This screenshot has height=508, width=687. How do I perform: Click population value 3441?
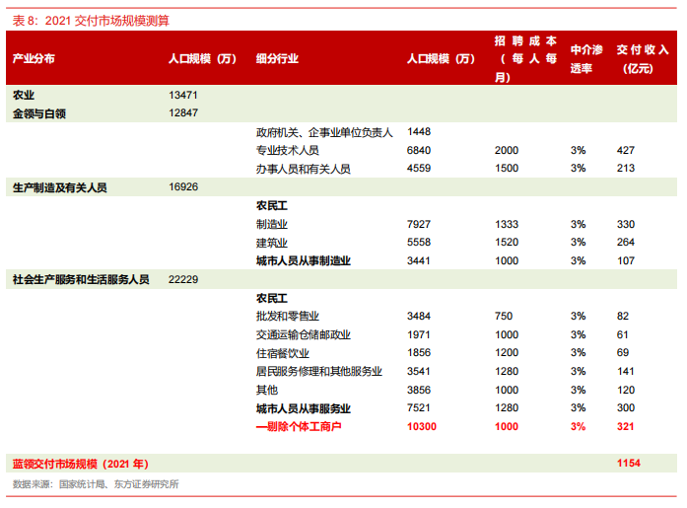[419, 260]
